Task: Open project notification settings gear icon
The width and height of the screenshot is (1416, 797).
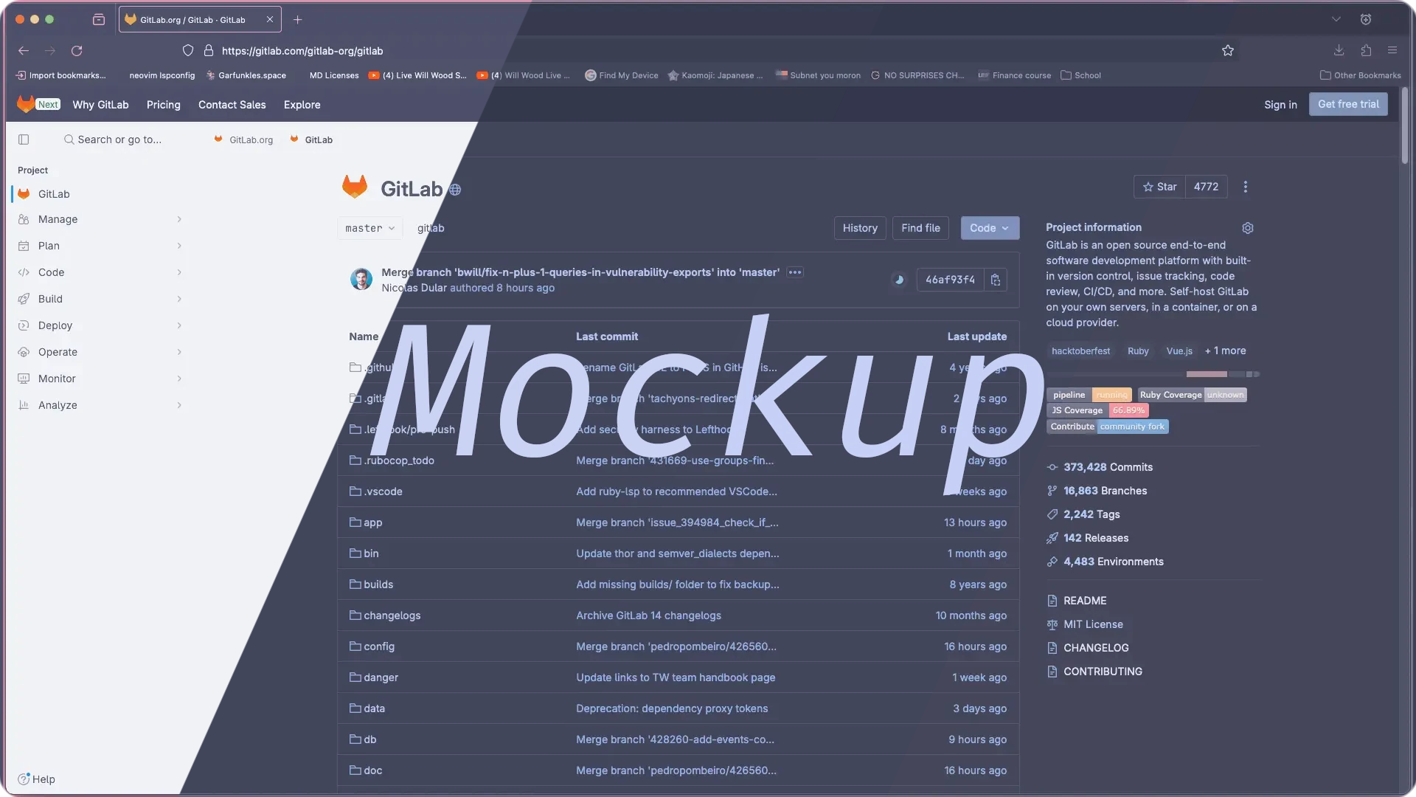Action: 1248,228
